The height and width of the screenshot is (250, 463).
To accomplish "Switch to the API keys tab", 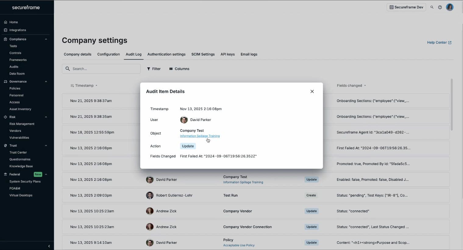I will click(x=227, y=54).
